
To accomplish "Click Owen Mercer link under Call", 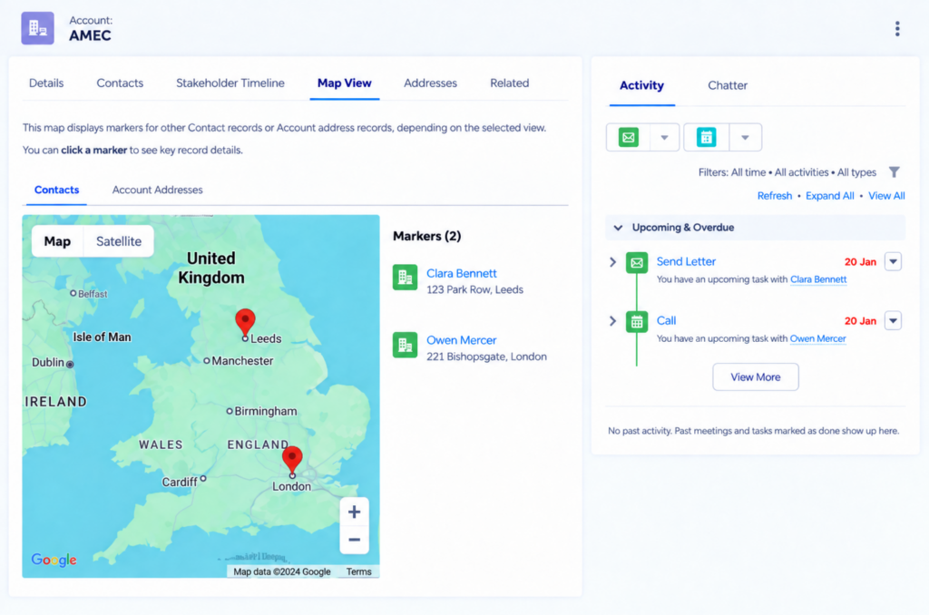I will point(817,339).
